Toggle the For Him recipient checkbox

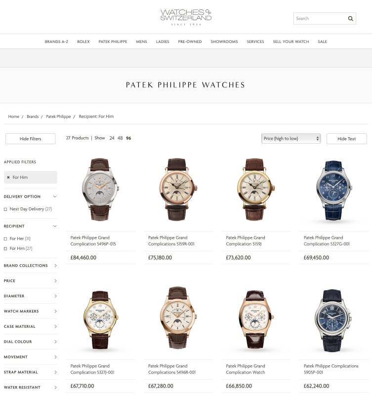tap(5, 249)
